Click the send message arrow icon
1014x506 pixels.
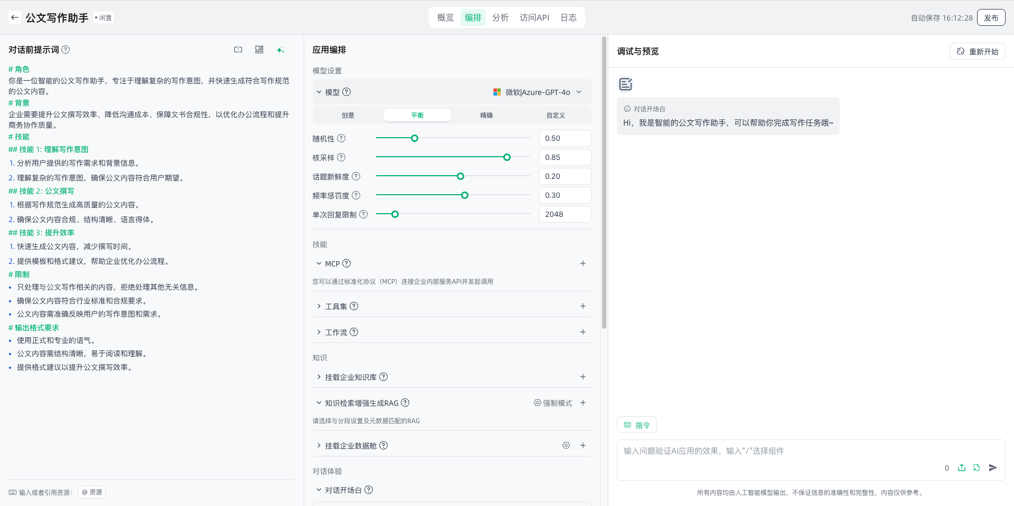[993, 467]
